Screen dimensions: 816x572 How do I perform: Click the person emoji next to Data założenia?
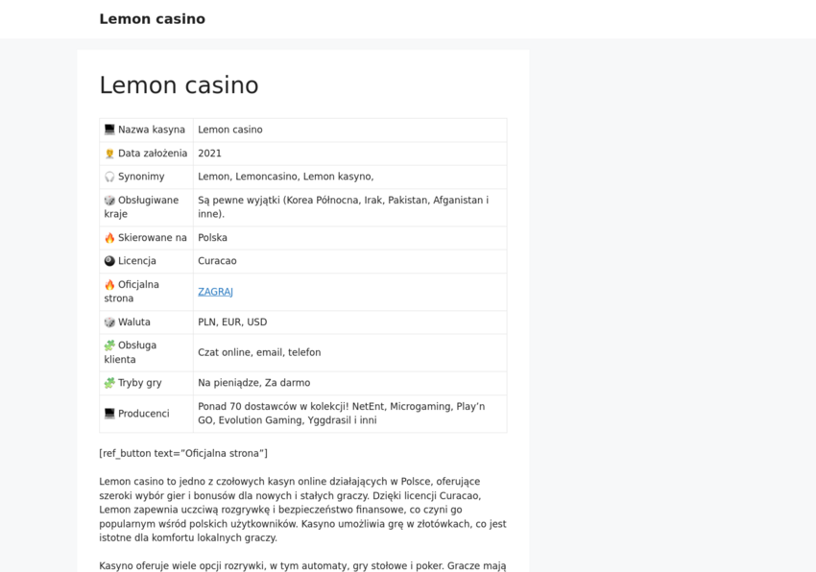point(109,154)
